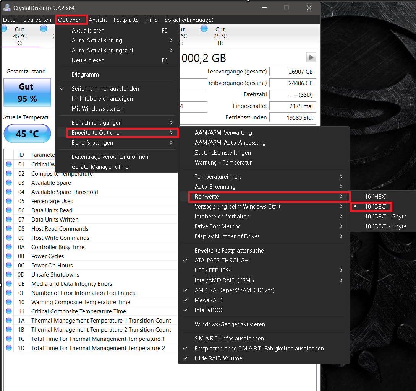
Task: Click status orb for Media and Data Integrity Errors
Action: [x=9, y=284]
